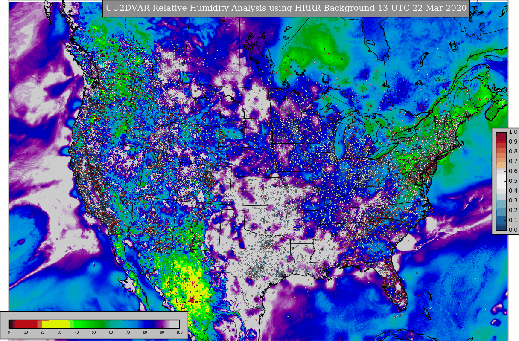The width and height of the screenshot is (519, 341).
Task: Click the UU2DVAR Relative Humidity Analysis title
Action: (x=286, y=9)
